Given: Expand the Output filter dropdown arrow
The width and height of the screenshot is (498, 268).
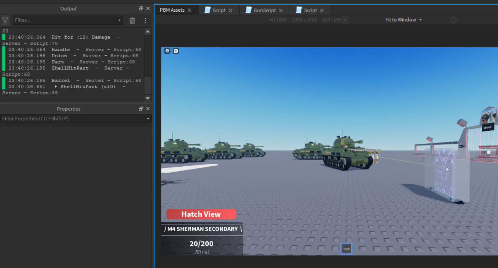Looking at the screenshot, I should 119,20.
